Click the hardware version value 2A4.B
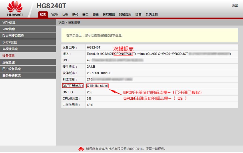 click(x=91, y=67)
